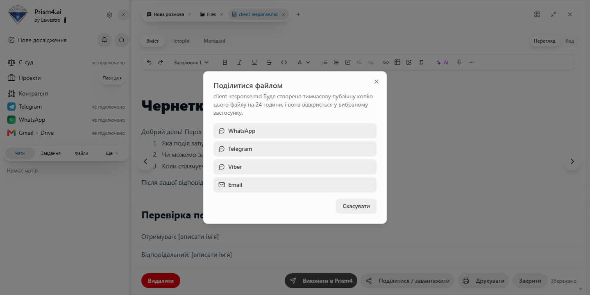Image resolution: width=590 pixels, height=295 pixels.
Task: Select Viber as sharing app
Action: 295,167
